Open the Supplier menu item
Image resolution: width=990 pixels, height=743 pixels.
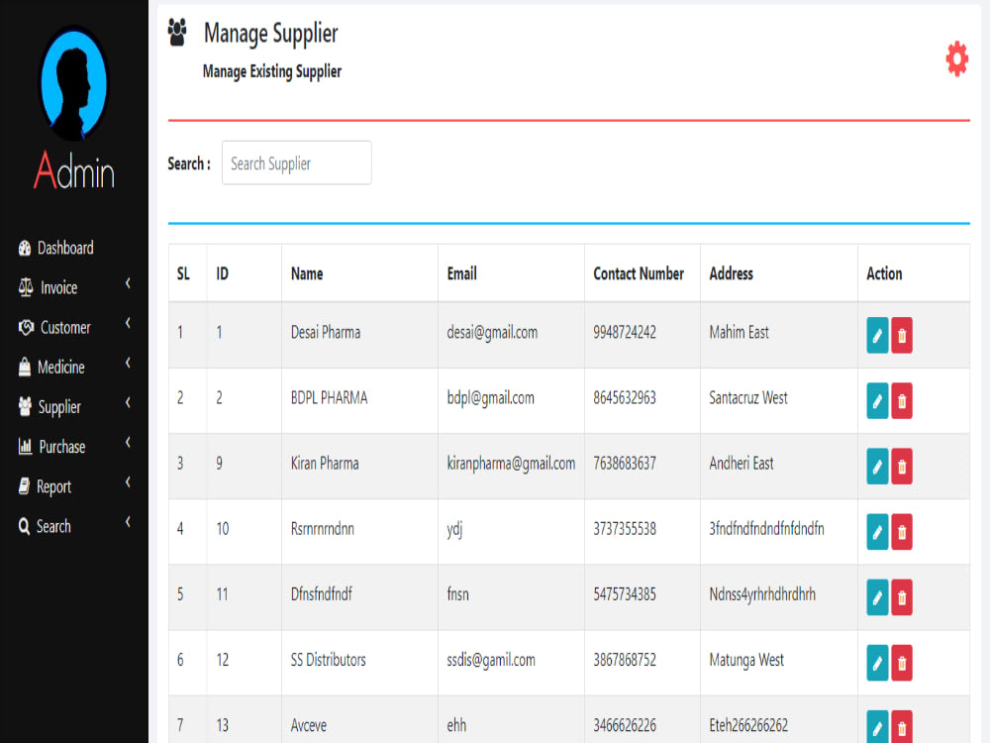pos(59,407)
